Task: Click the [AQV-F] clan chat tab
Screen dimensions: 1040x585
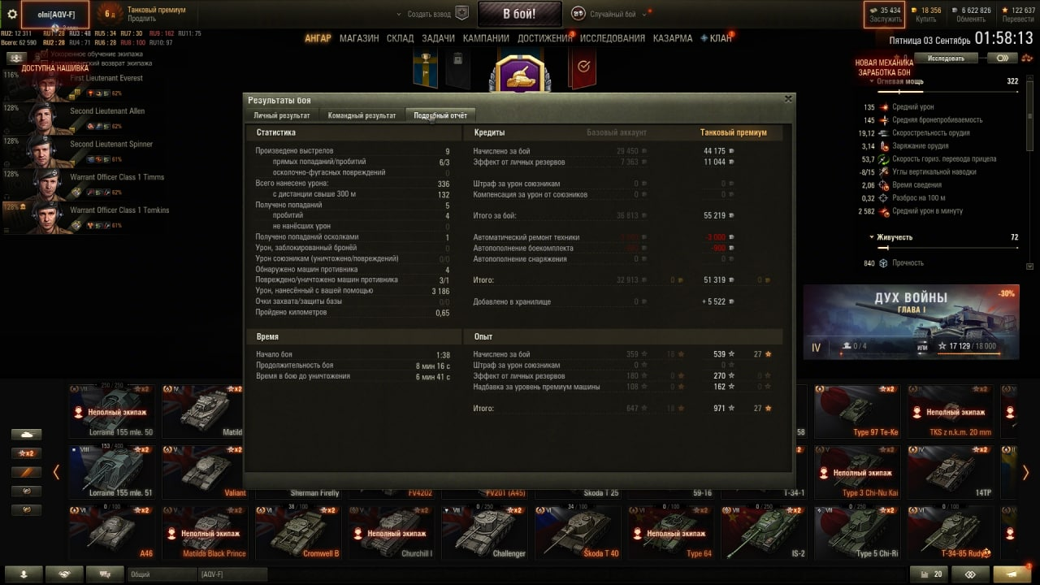Action: (x=232, y=574)
